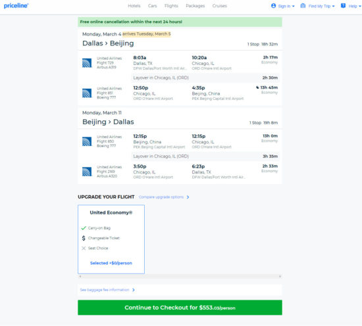
Task: Open the Cruises section
Action: tap(220, 6)
